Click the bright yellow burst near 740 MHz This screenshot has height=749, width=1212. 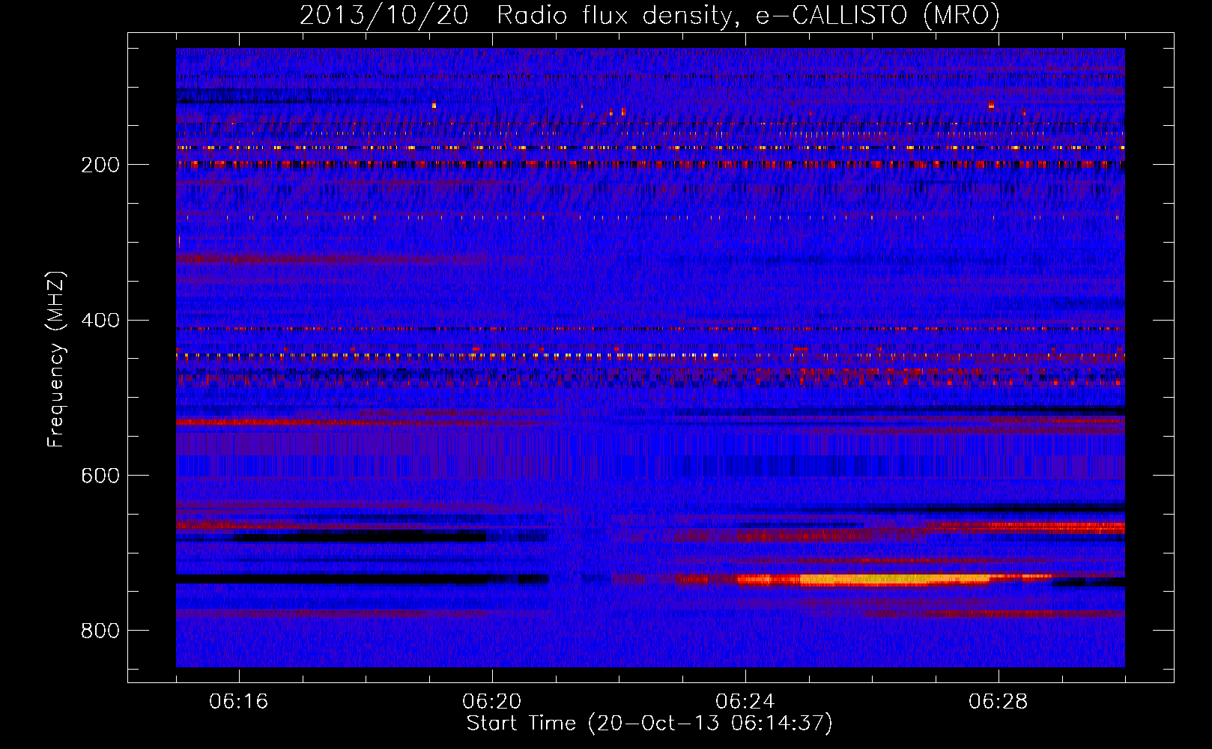point(895,579)
